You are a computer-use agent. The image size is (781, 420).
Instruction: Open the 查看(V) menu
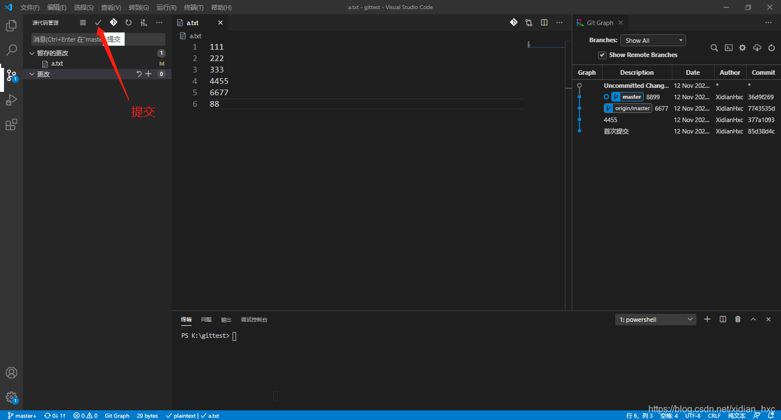click(x=111, y=7)
